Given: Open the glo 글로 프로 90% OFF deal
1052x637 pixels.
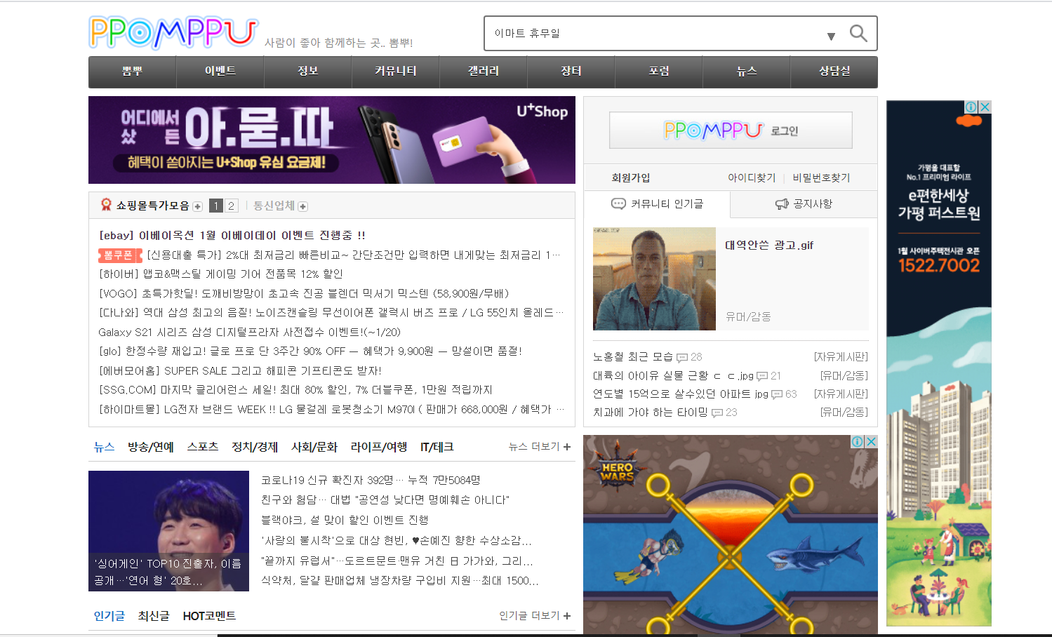Looking at the screenshot, I should click(310, 351).
